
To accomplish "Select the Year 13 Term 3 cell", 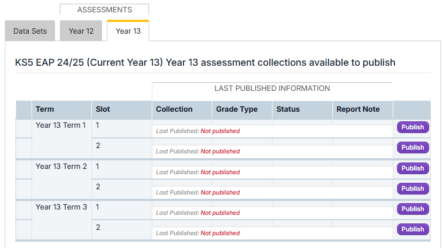I will pos(61,207).
